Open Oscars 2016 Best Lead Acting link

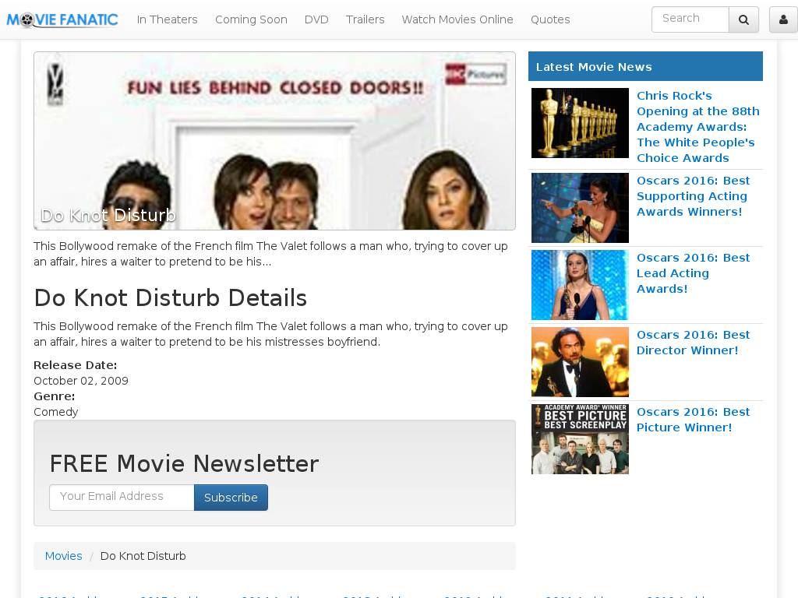(693, 273)
